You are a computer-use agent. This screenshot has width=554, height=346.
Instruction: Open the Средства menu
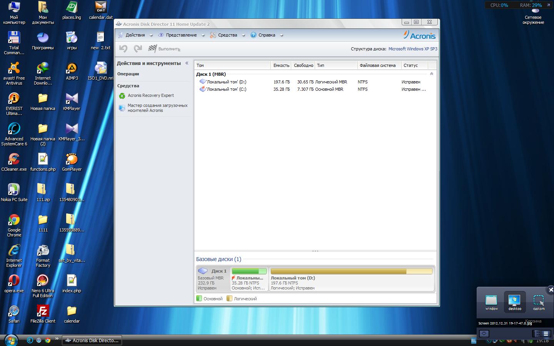[x=227, y=35]
